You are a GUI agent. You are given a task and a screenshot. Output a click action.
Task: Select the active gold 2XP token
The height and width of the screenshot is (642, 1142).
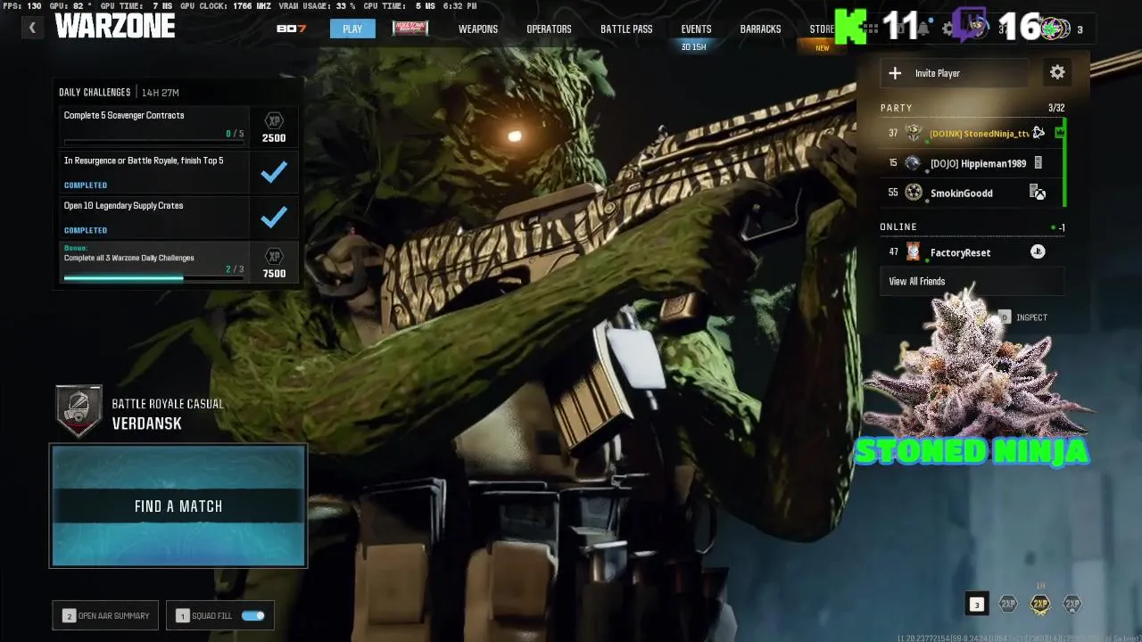point(1040,605)
